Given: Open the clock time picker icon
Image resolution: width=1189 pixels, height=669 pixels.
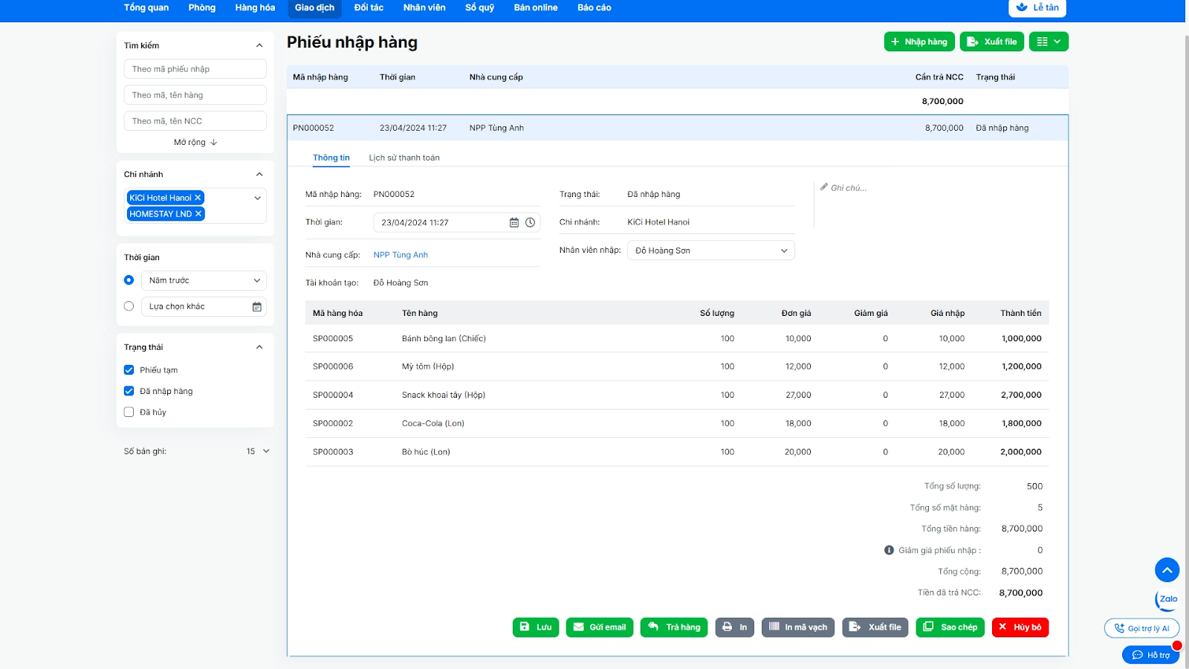Looking at the screenshot, I should coord(530,222).
